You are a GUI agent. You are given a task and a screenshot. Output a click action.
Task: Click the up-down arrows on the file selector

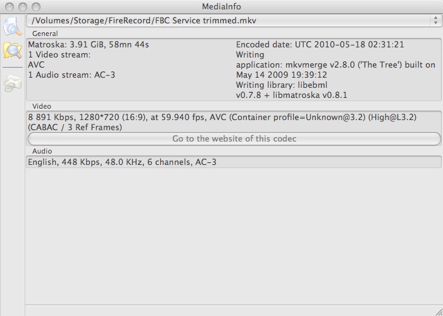435,21
